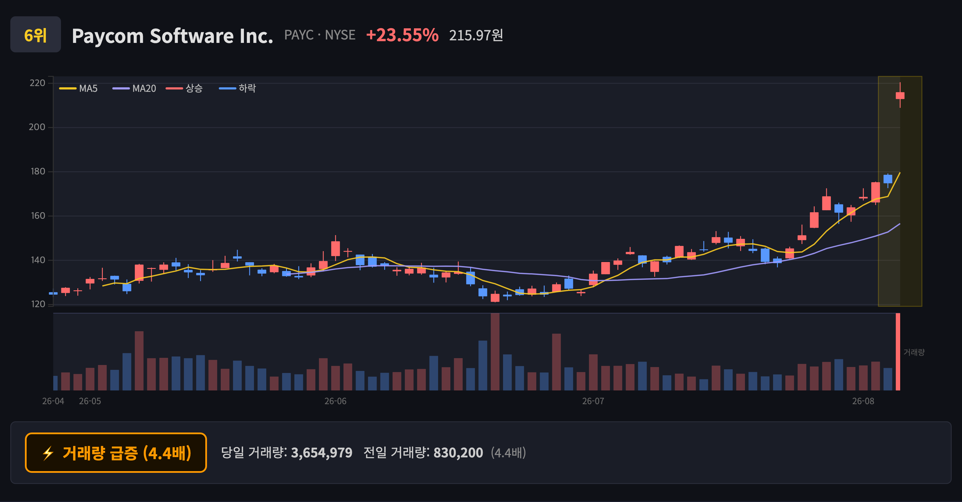The image size is (962, 502).
Task: Click the 26-08 date axis label
Action: pos(863,401)
